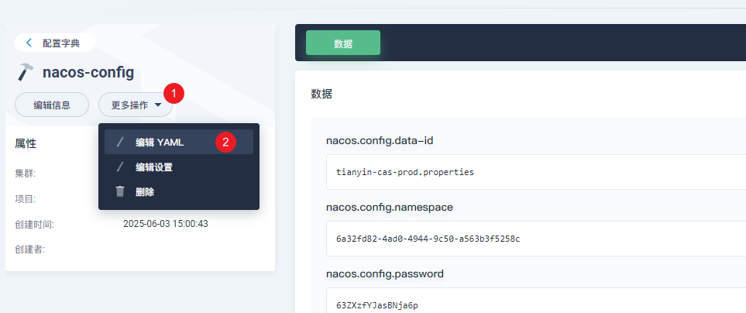Click the red badge numbered 2

(x=225, y=142)
